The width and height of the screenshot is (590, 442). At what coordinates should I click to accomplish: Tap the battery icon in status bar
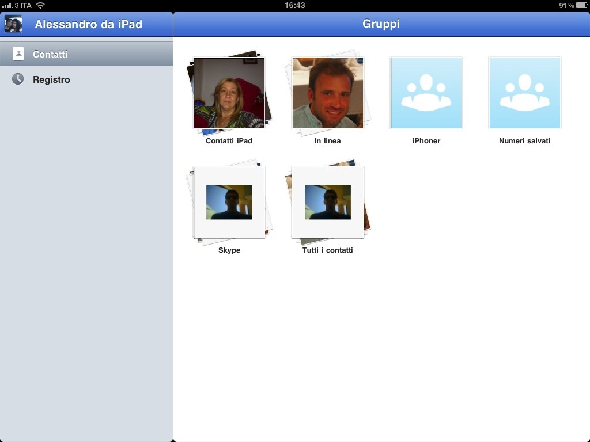pyautogui.click(x=582, y=5)
